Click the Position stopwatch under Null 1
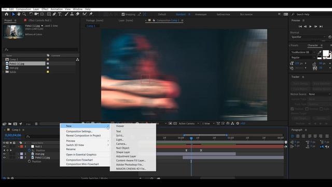The height and width of the screenshot is (187, 332). (x=30, y=150)
